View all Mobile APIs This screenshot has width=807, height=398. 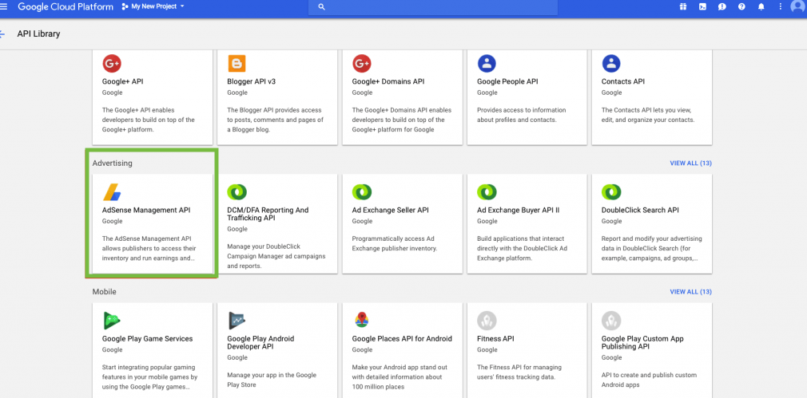click(690, 292)
